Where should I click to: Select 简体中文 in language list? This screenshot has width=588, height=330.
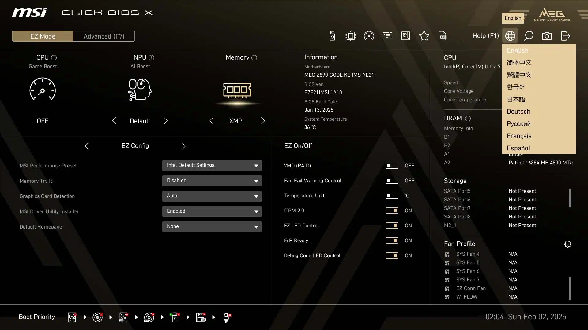(x=539, y=63)
